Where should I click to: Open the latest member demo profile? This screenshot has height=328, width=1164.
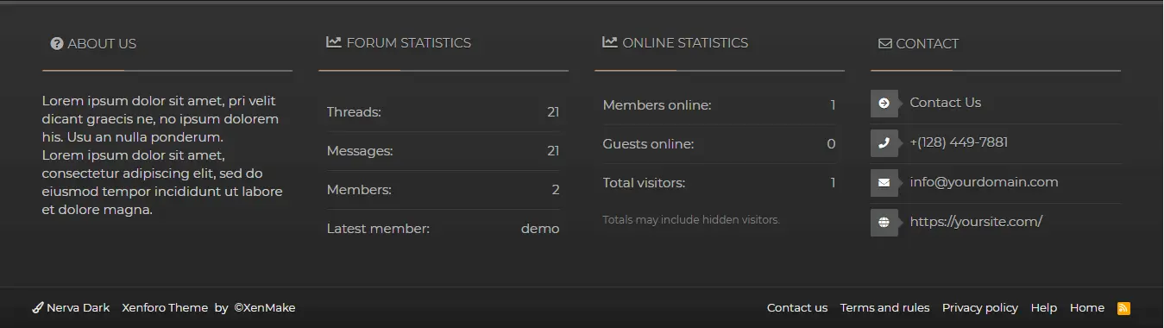point(540,229)
